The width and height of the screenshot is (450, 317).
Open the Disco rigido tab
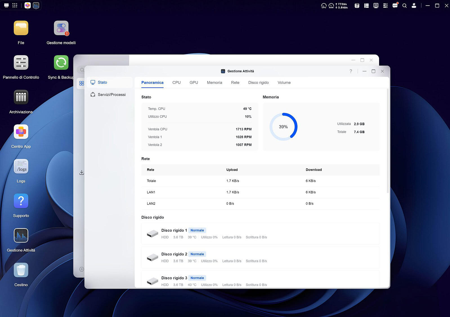coord(259,82)
